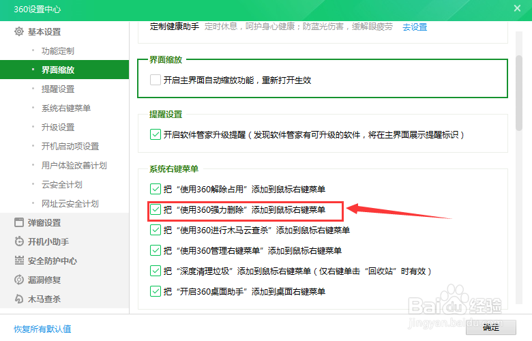Viewport: 532px width, 341px height.
Task: Click 定制健康助手 label text
Action: (175, 27)
